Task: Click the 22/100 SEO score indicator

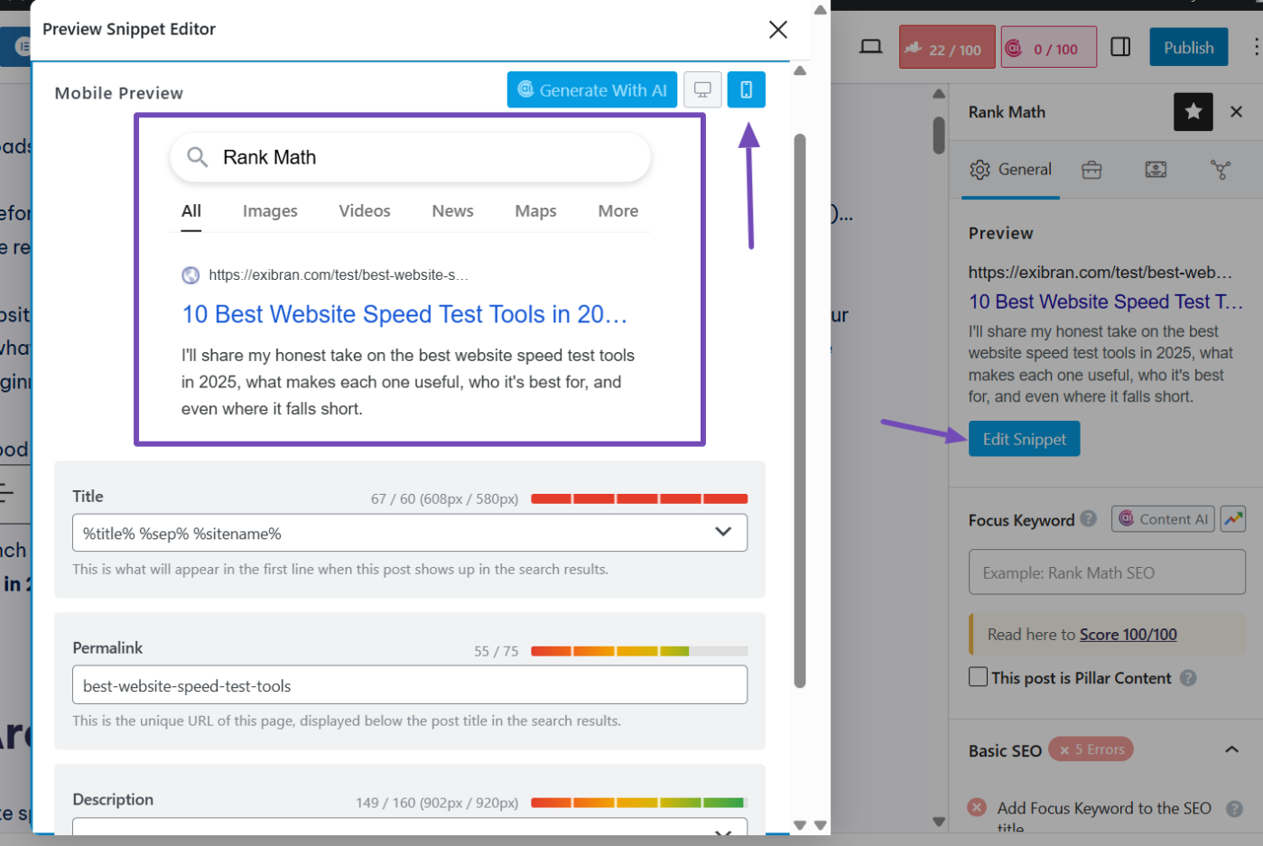Action: point(946,46)
